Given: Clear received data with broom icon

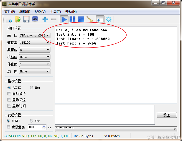Looking at the screenshot, I should [90, 19].
